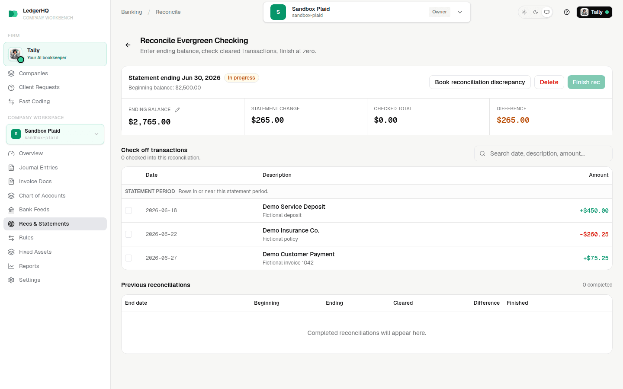The height and width of the screenshot is (389, 623).
Task: Click the In progress status badge
Action: pyautogui.click(x=241, y=78)
